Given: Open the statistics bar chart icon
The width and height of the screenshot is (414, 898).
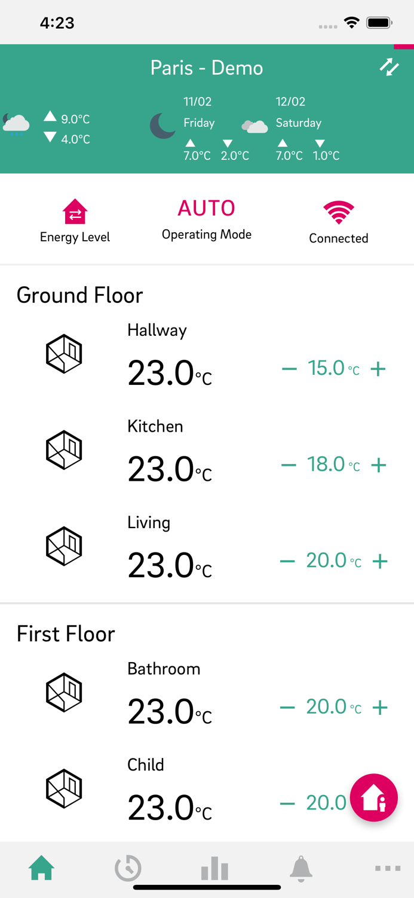Looking at the screenshot, I should [x=214, y=868].
